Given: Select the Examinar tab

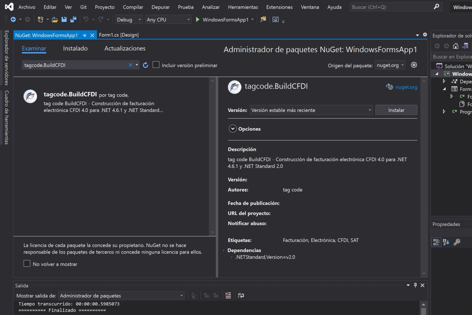Looking at the screenshot, I should tap(34, 48).
